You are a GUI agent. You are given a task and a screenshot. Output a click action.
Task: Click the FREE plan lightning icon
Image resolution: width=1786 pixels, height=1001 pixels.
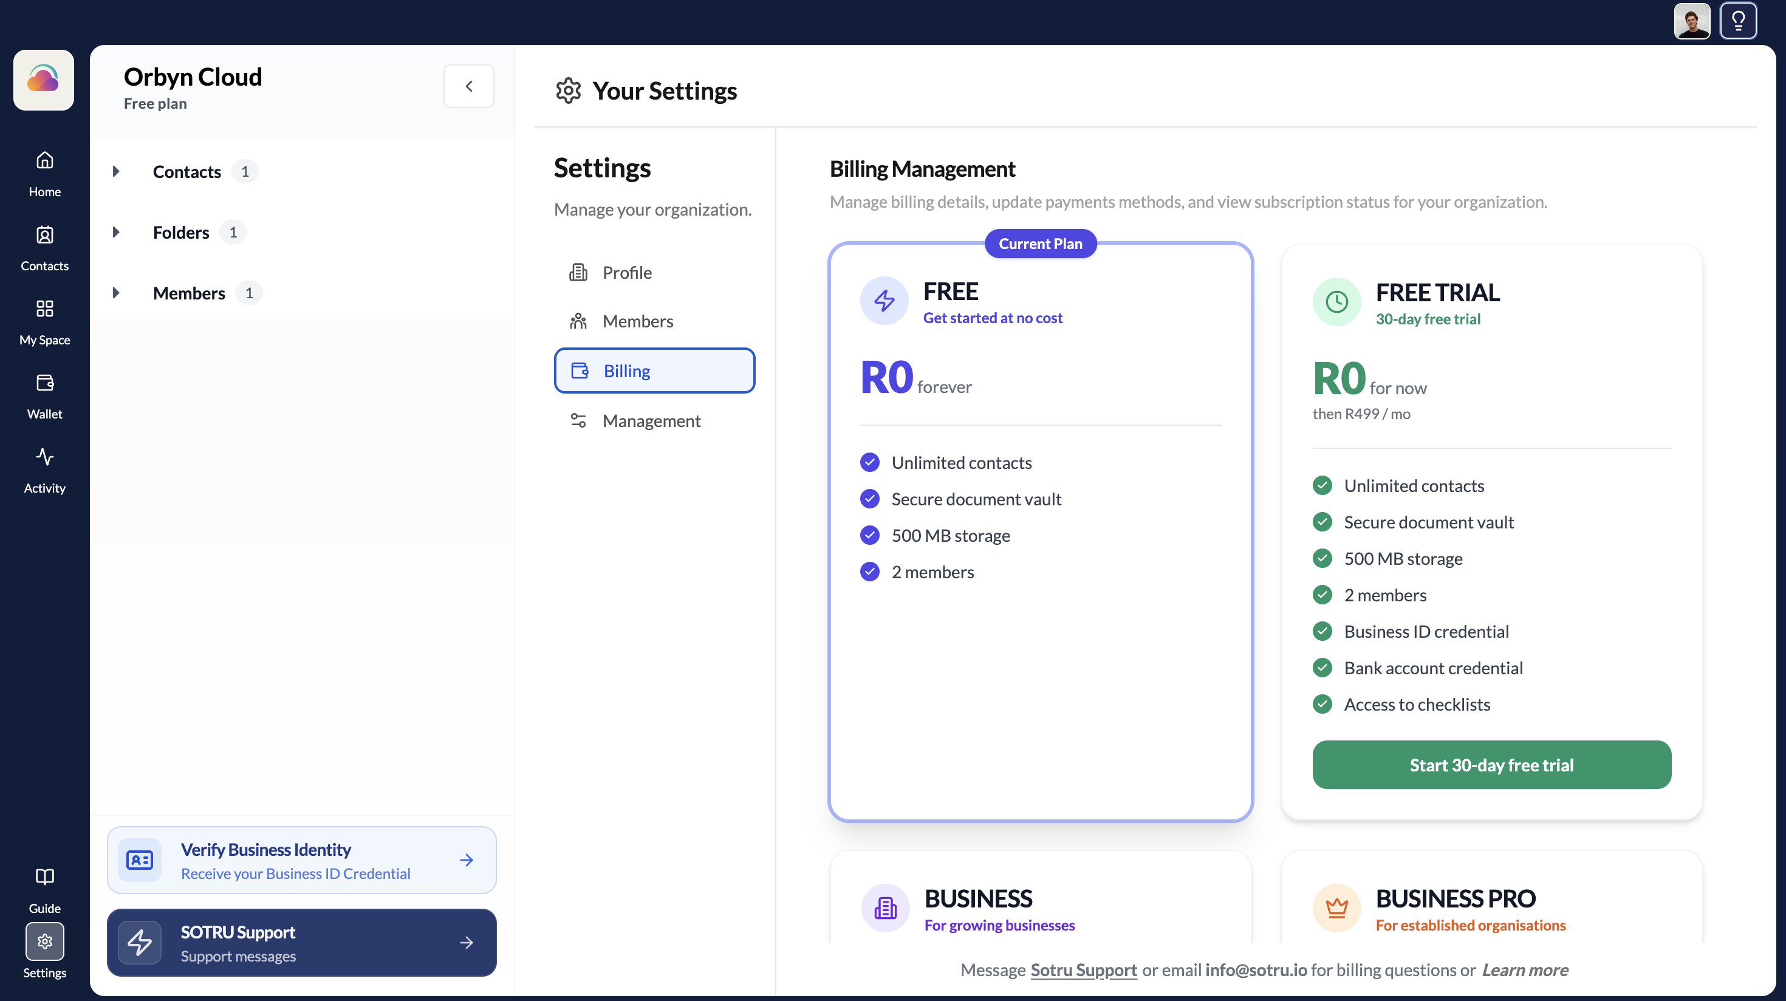click(x=884, y=300)
